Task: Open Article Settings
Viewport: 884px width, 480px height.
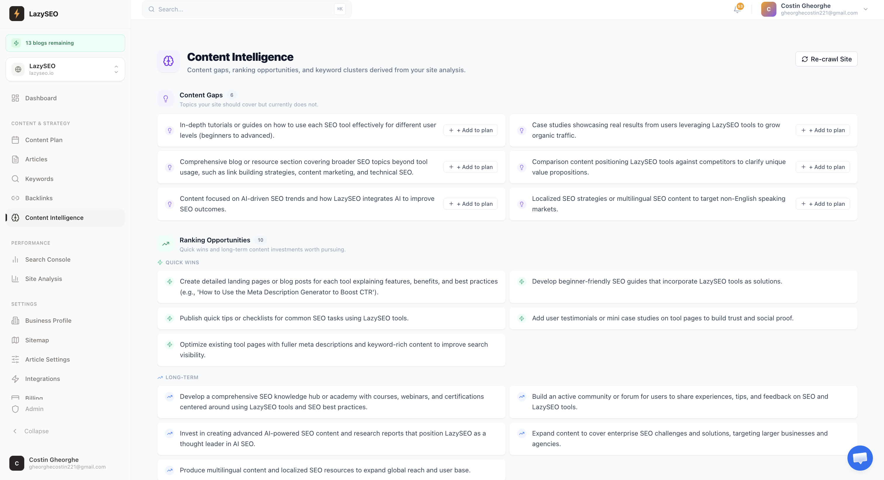Action: tap(65, 359)
